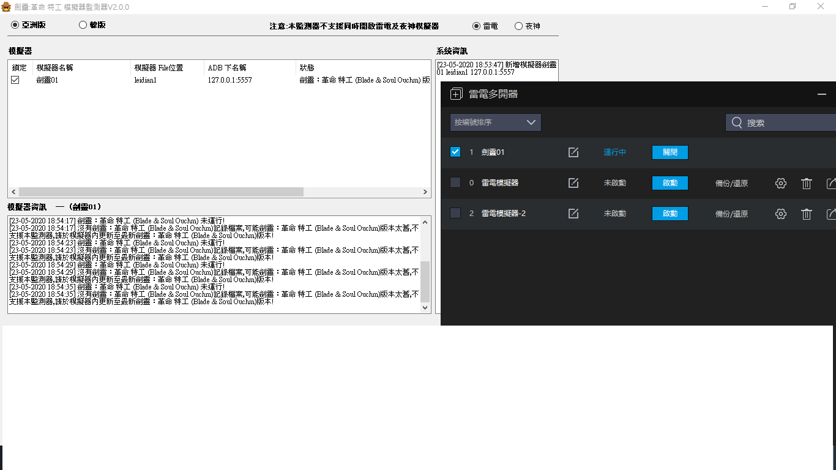Image resolution: width=836 pixels, height=470 pixels.
Task: Click the rename icon for 劍靈01
Action: pyautogui.click(x=573, y=152)
